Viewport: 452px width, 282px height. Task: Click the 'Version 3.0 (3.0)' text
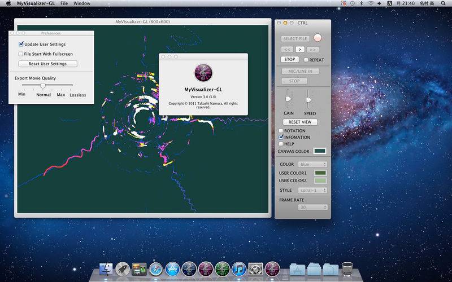(x=203, y=97)
